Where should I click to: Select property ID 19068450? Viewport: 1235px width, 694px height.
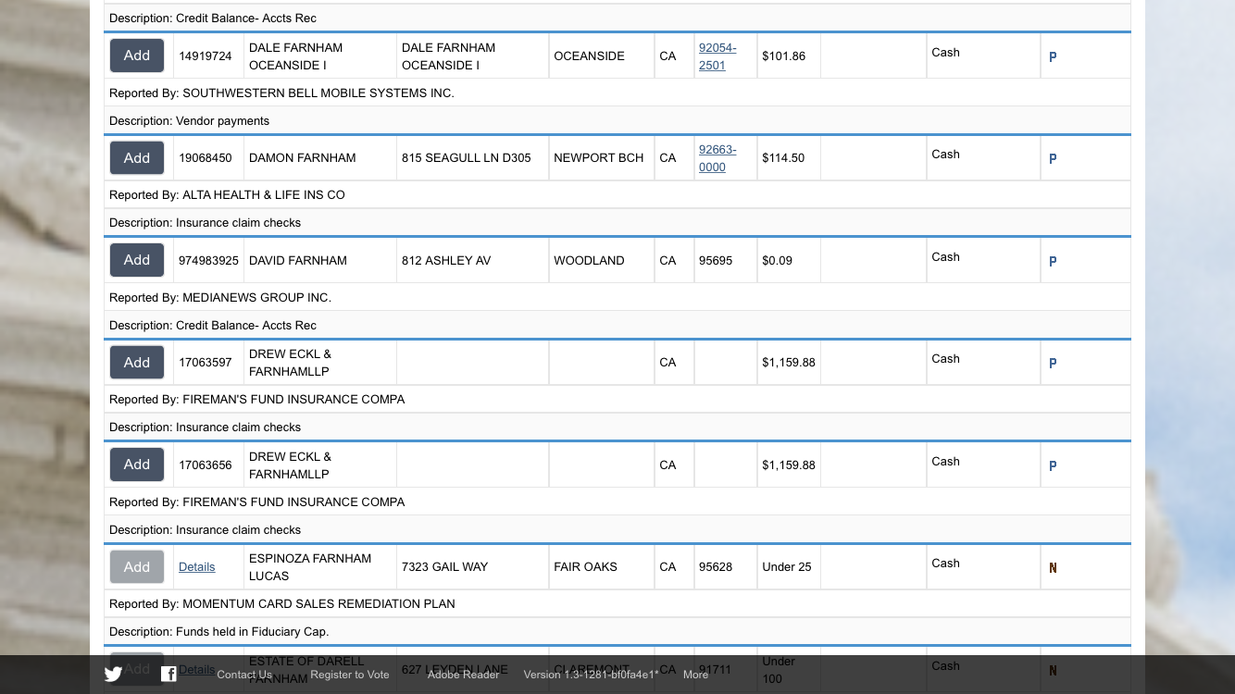[x=206, y=158]
